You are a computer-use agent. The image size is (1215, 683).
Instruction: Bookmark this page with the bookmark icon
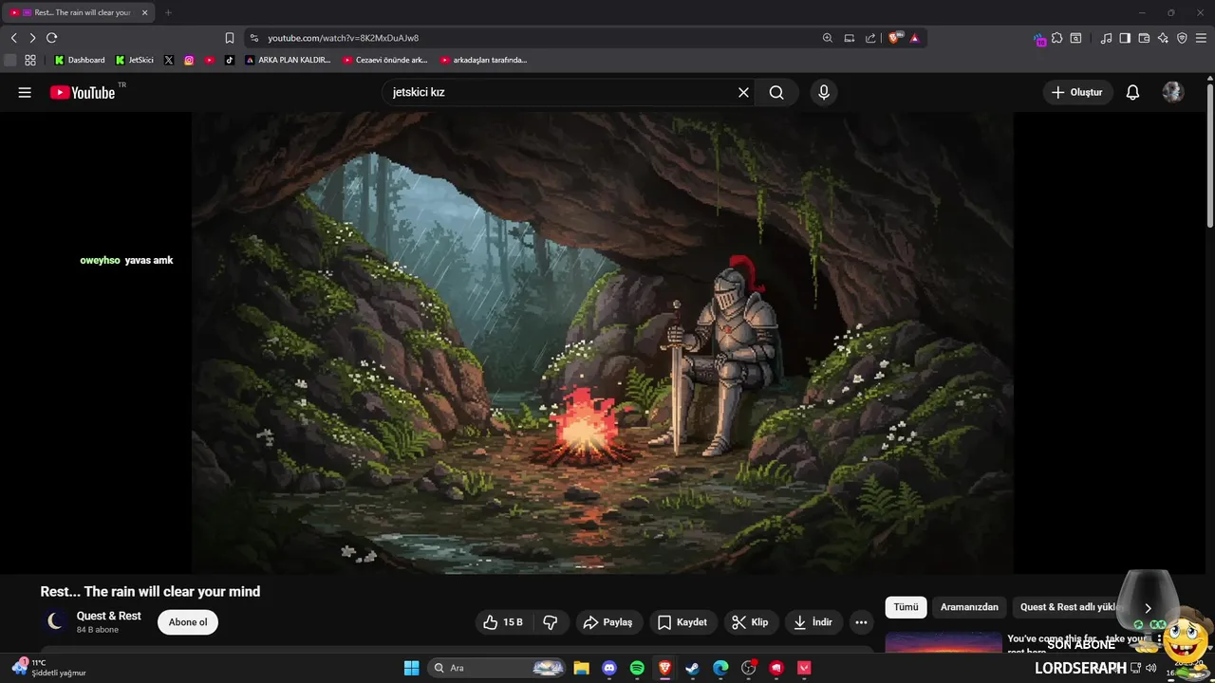click(x=229, y=38)
